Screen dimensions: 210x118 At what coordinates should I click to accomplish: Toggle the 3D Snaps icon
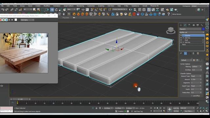[92, 10]
